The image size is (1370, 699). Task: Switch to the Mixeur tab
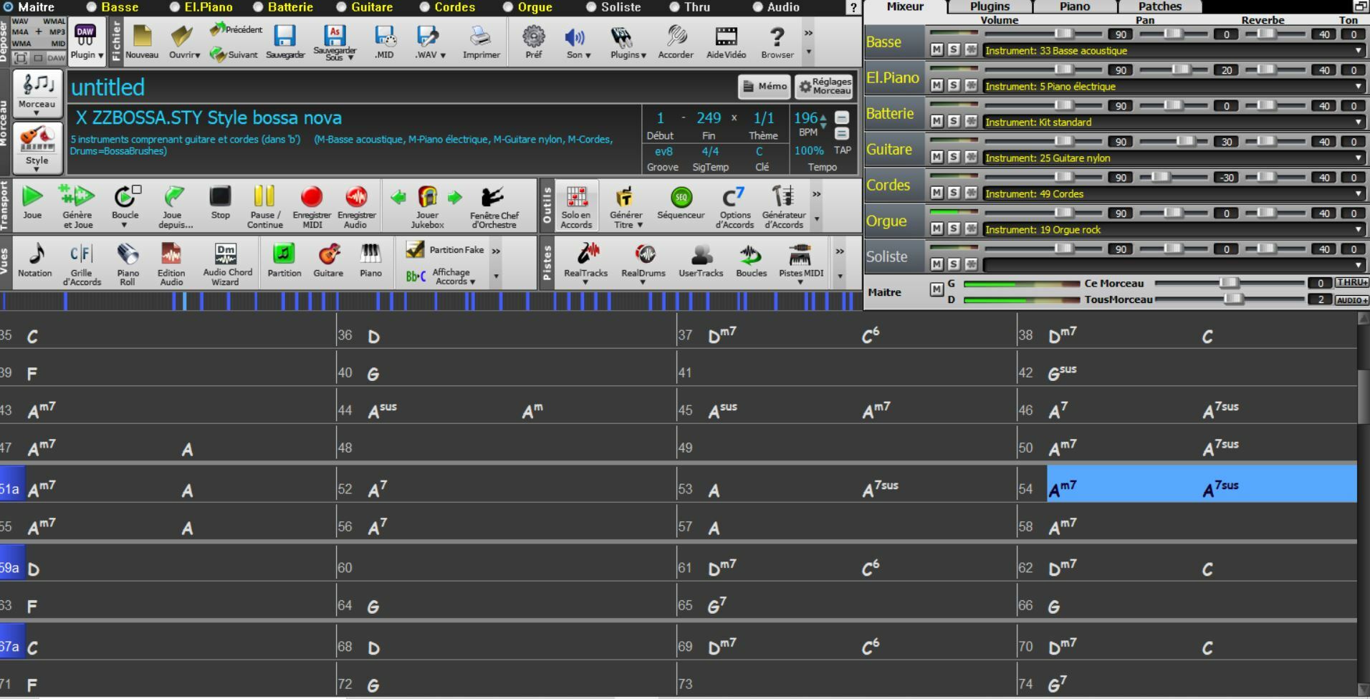point(905,6)
